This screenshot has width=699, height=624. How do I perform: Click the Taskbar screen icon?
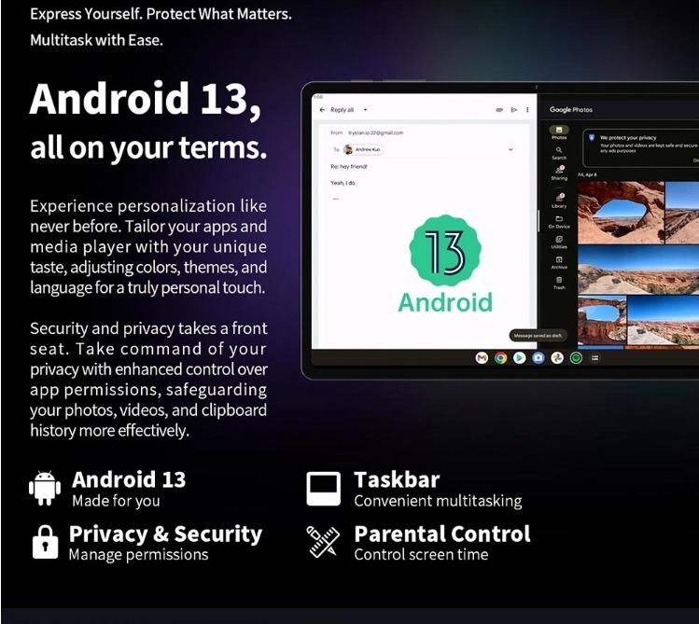click(323, 489)
